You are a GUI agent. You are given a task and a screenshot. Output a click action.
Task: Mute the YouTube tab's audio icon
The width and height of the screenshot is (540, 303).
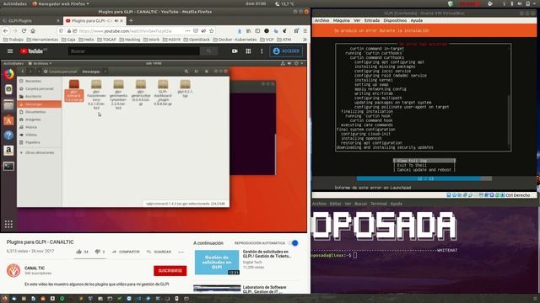116,21
